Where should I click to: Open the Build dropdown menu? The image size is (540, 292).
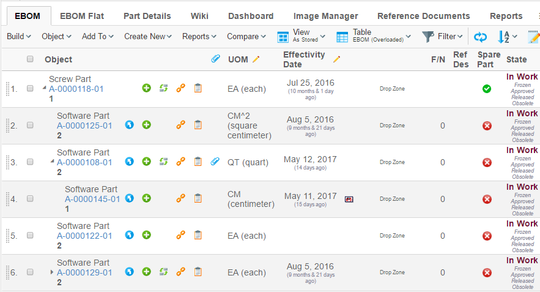19,37
